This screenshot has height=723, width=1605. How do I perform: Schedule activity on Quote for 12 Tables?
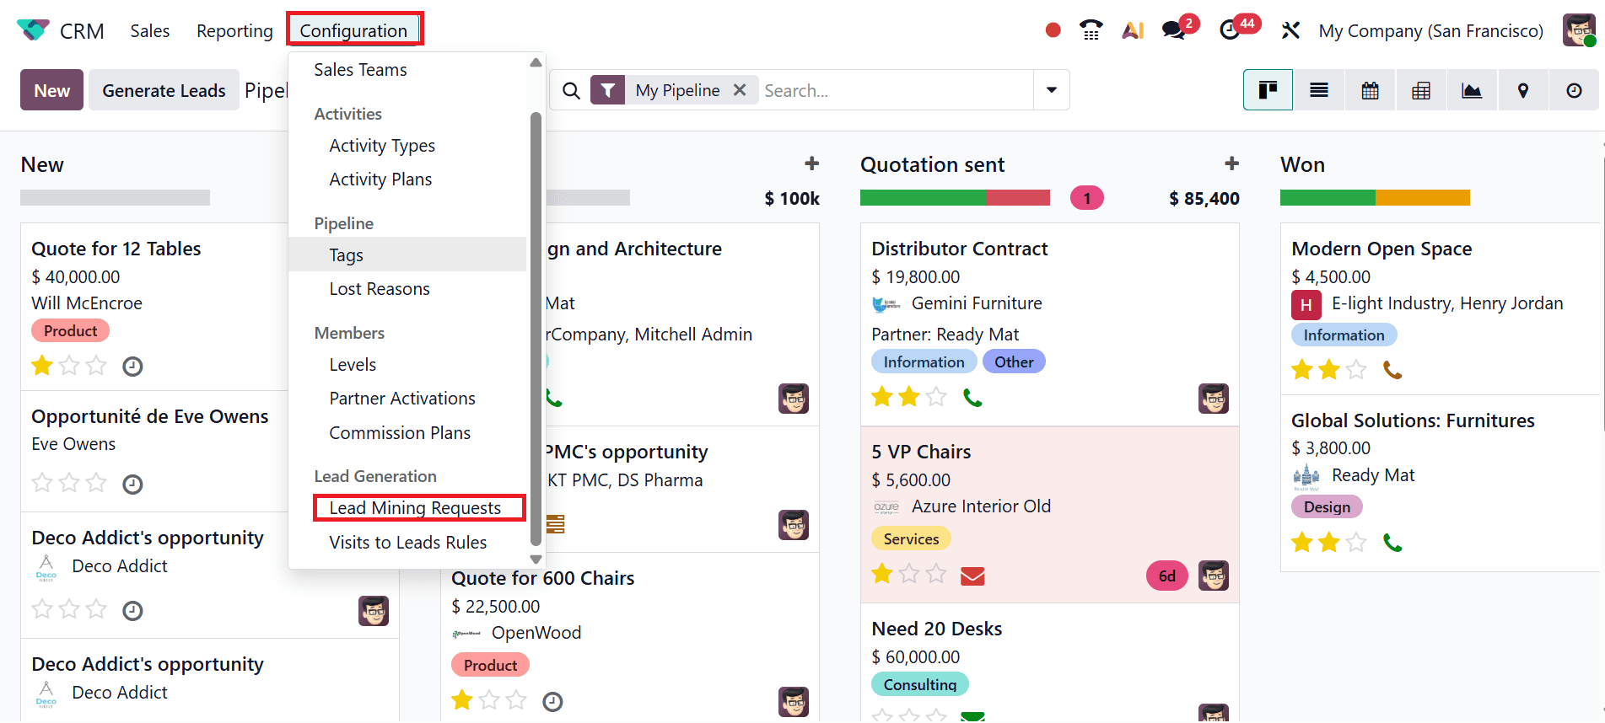tap(132, 366)
